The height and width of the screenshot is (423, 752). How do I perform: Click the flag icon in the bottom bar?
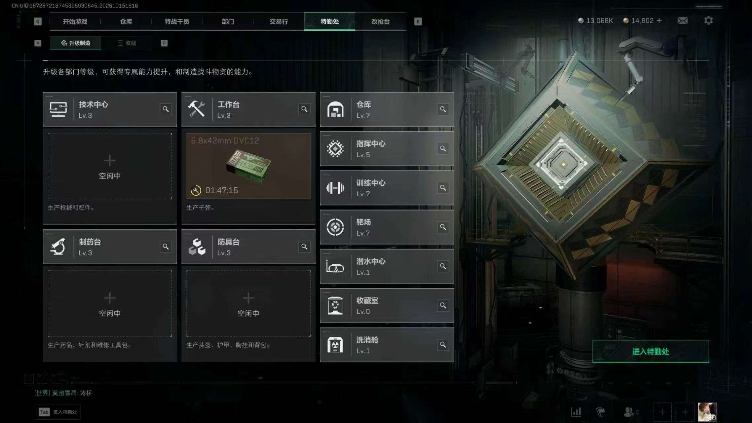click(x=600, y=412)
